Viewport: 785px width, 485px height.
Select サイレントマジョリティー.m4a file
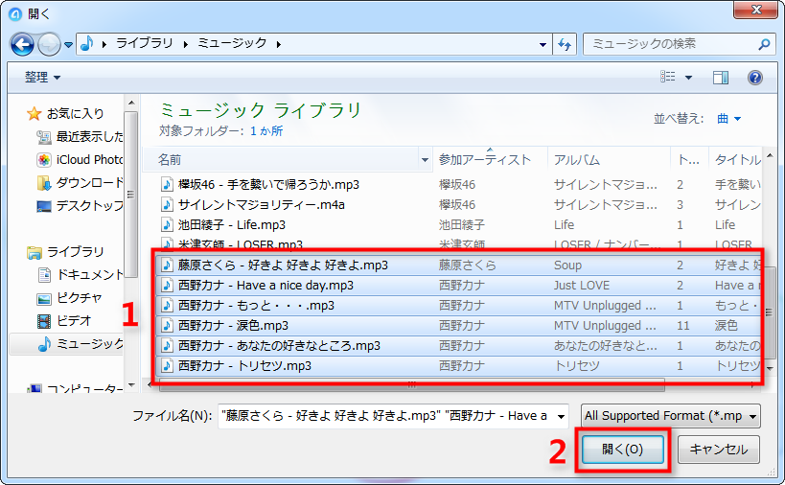(262, 205)
